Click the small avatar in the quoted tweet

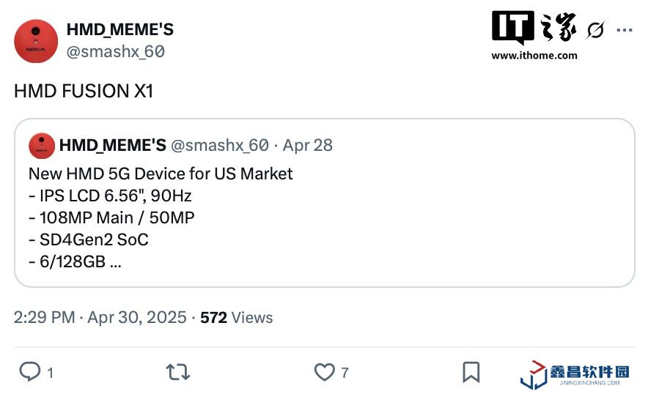click(42, 146)
